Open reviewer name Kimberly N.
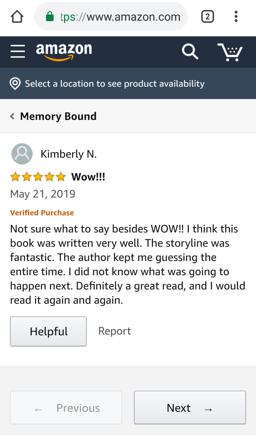Screen dimensions: 256x436 tap(69, 154)
